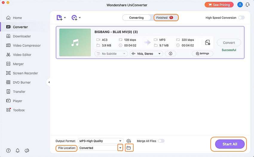Click the BIGBANG - BLUE MV(0) (3) title
The width and height of the screenshot is (254, 157).
[x=116, y=32]
